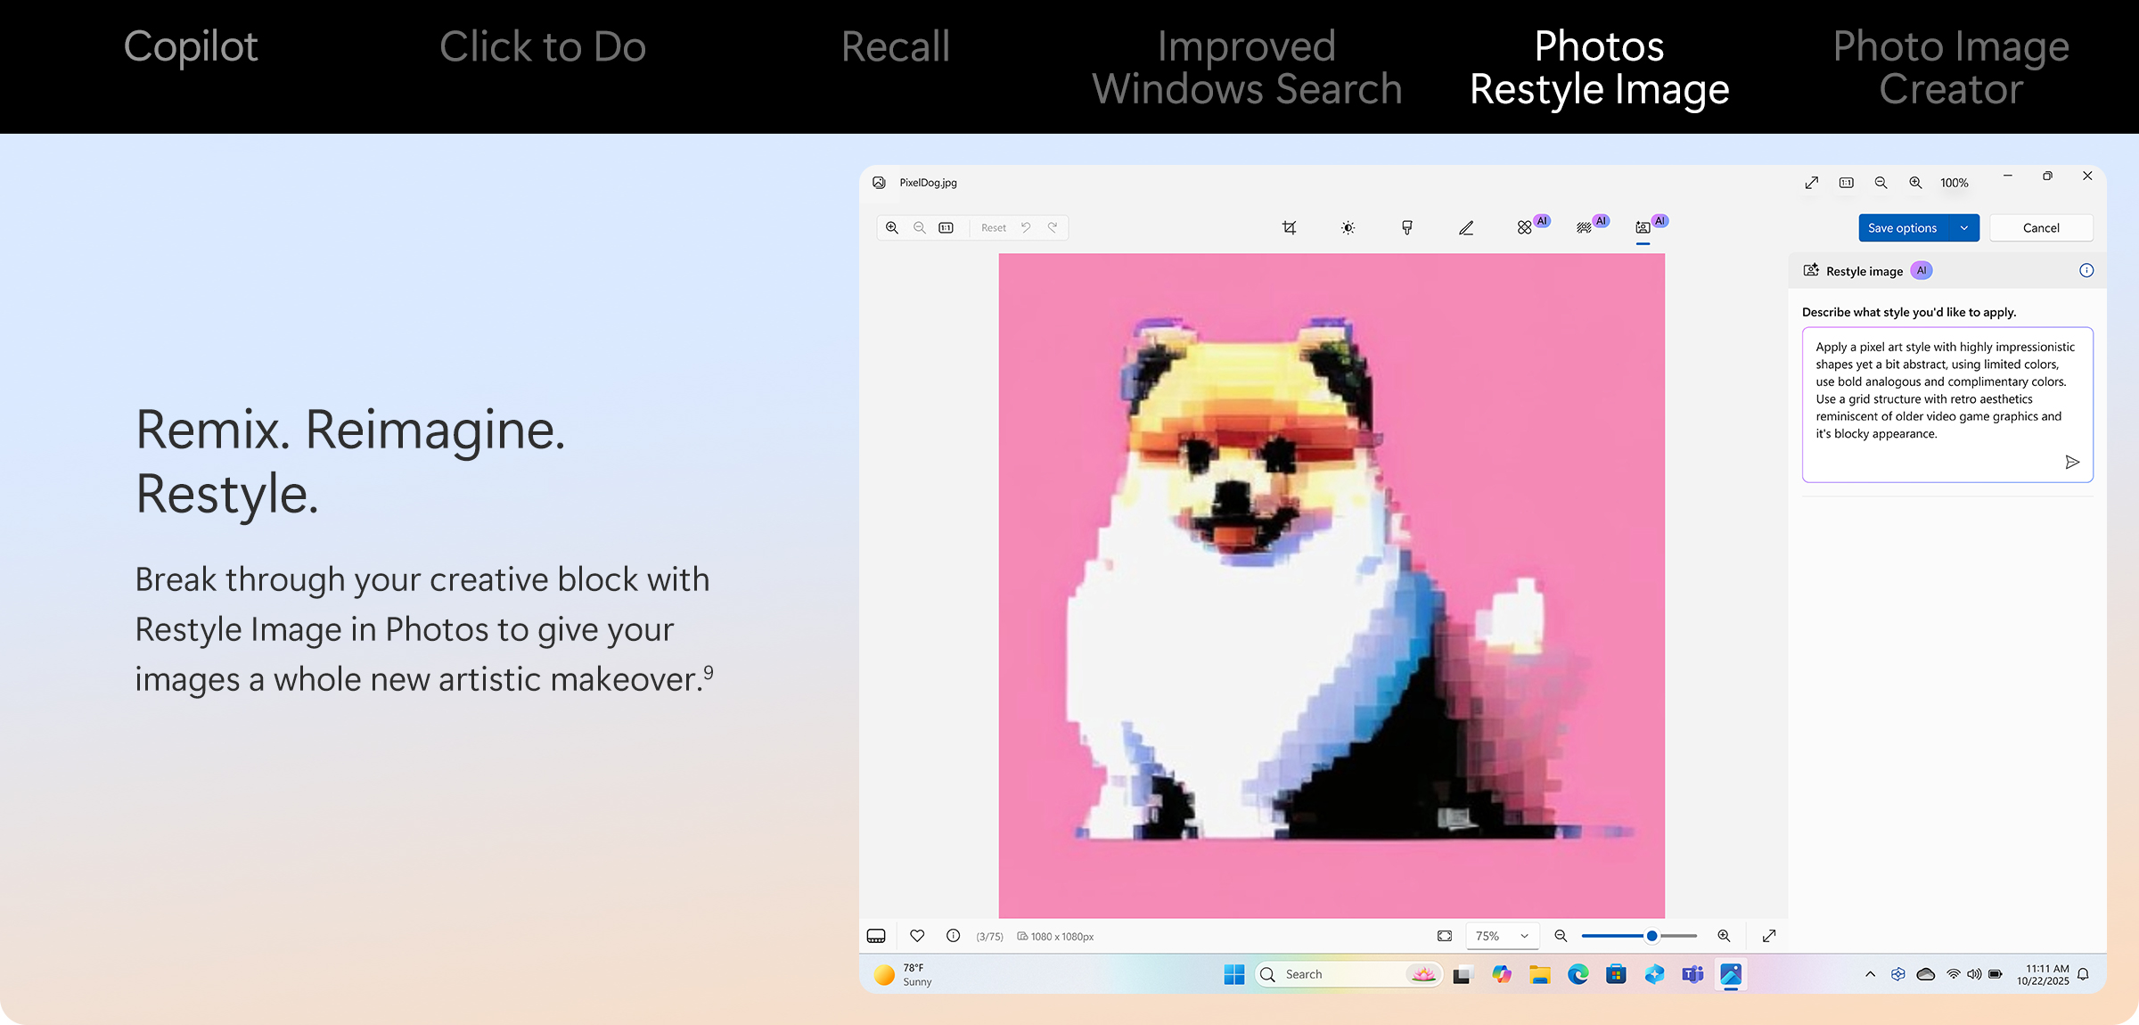Click the title bar actual size icon
Screen dimensions: 2139x1025
click(1847, 183)
